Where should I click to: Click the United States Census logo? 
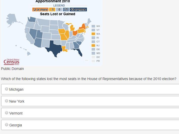tap(11, 62)
